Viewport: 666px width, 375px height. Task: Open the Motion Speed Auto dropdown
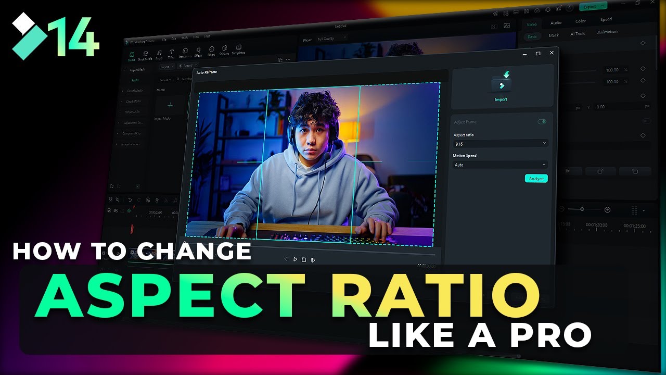click(x=501, y=165)
